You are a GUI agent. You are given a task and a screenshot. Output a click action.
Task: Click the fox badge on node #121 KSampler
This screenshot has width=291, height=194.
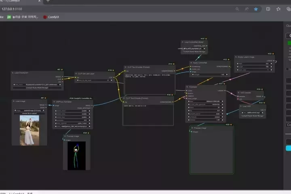click(224, 84)
